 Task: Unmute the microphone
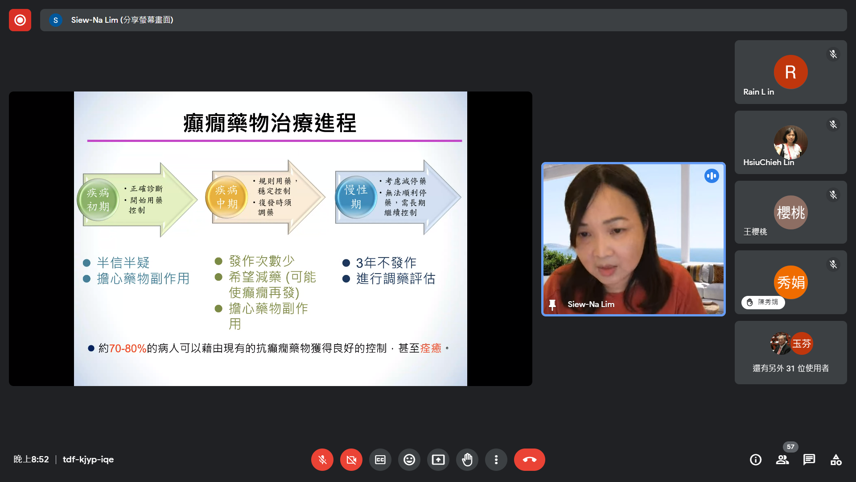322,460
